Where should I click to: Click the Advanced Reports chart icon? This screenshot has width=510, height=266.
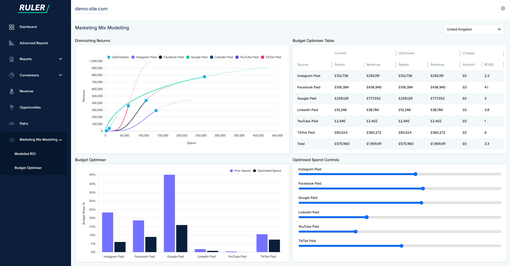[x=11, y=43]
